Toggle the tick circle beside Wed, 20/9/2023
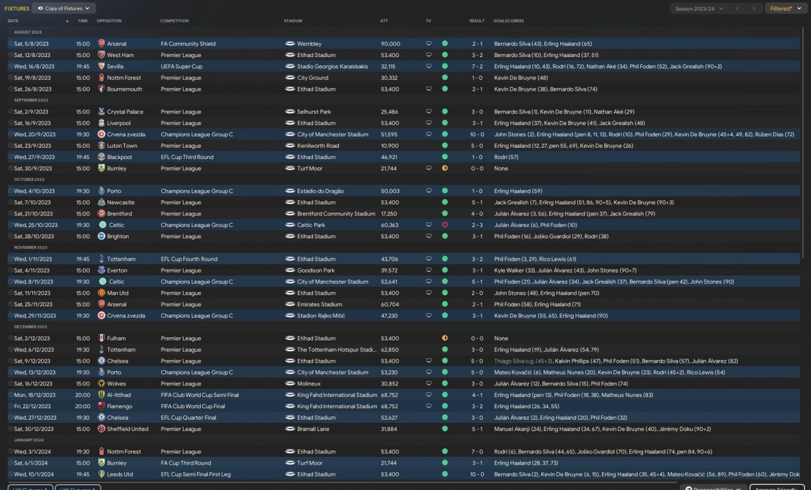This screenshot has width=811, height=490. (11, 134)
